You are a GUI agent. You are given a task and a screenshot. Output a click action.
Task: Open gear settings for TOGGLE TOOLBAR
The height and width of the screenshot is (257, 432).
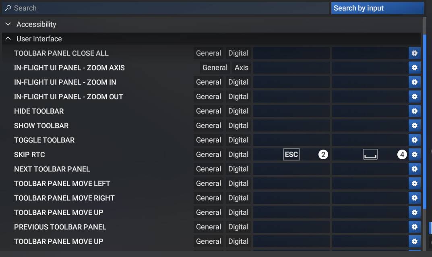414,140
